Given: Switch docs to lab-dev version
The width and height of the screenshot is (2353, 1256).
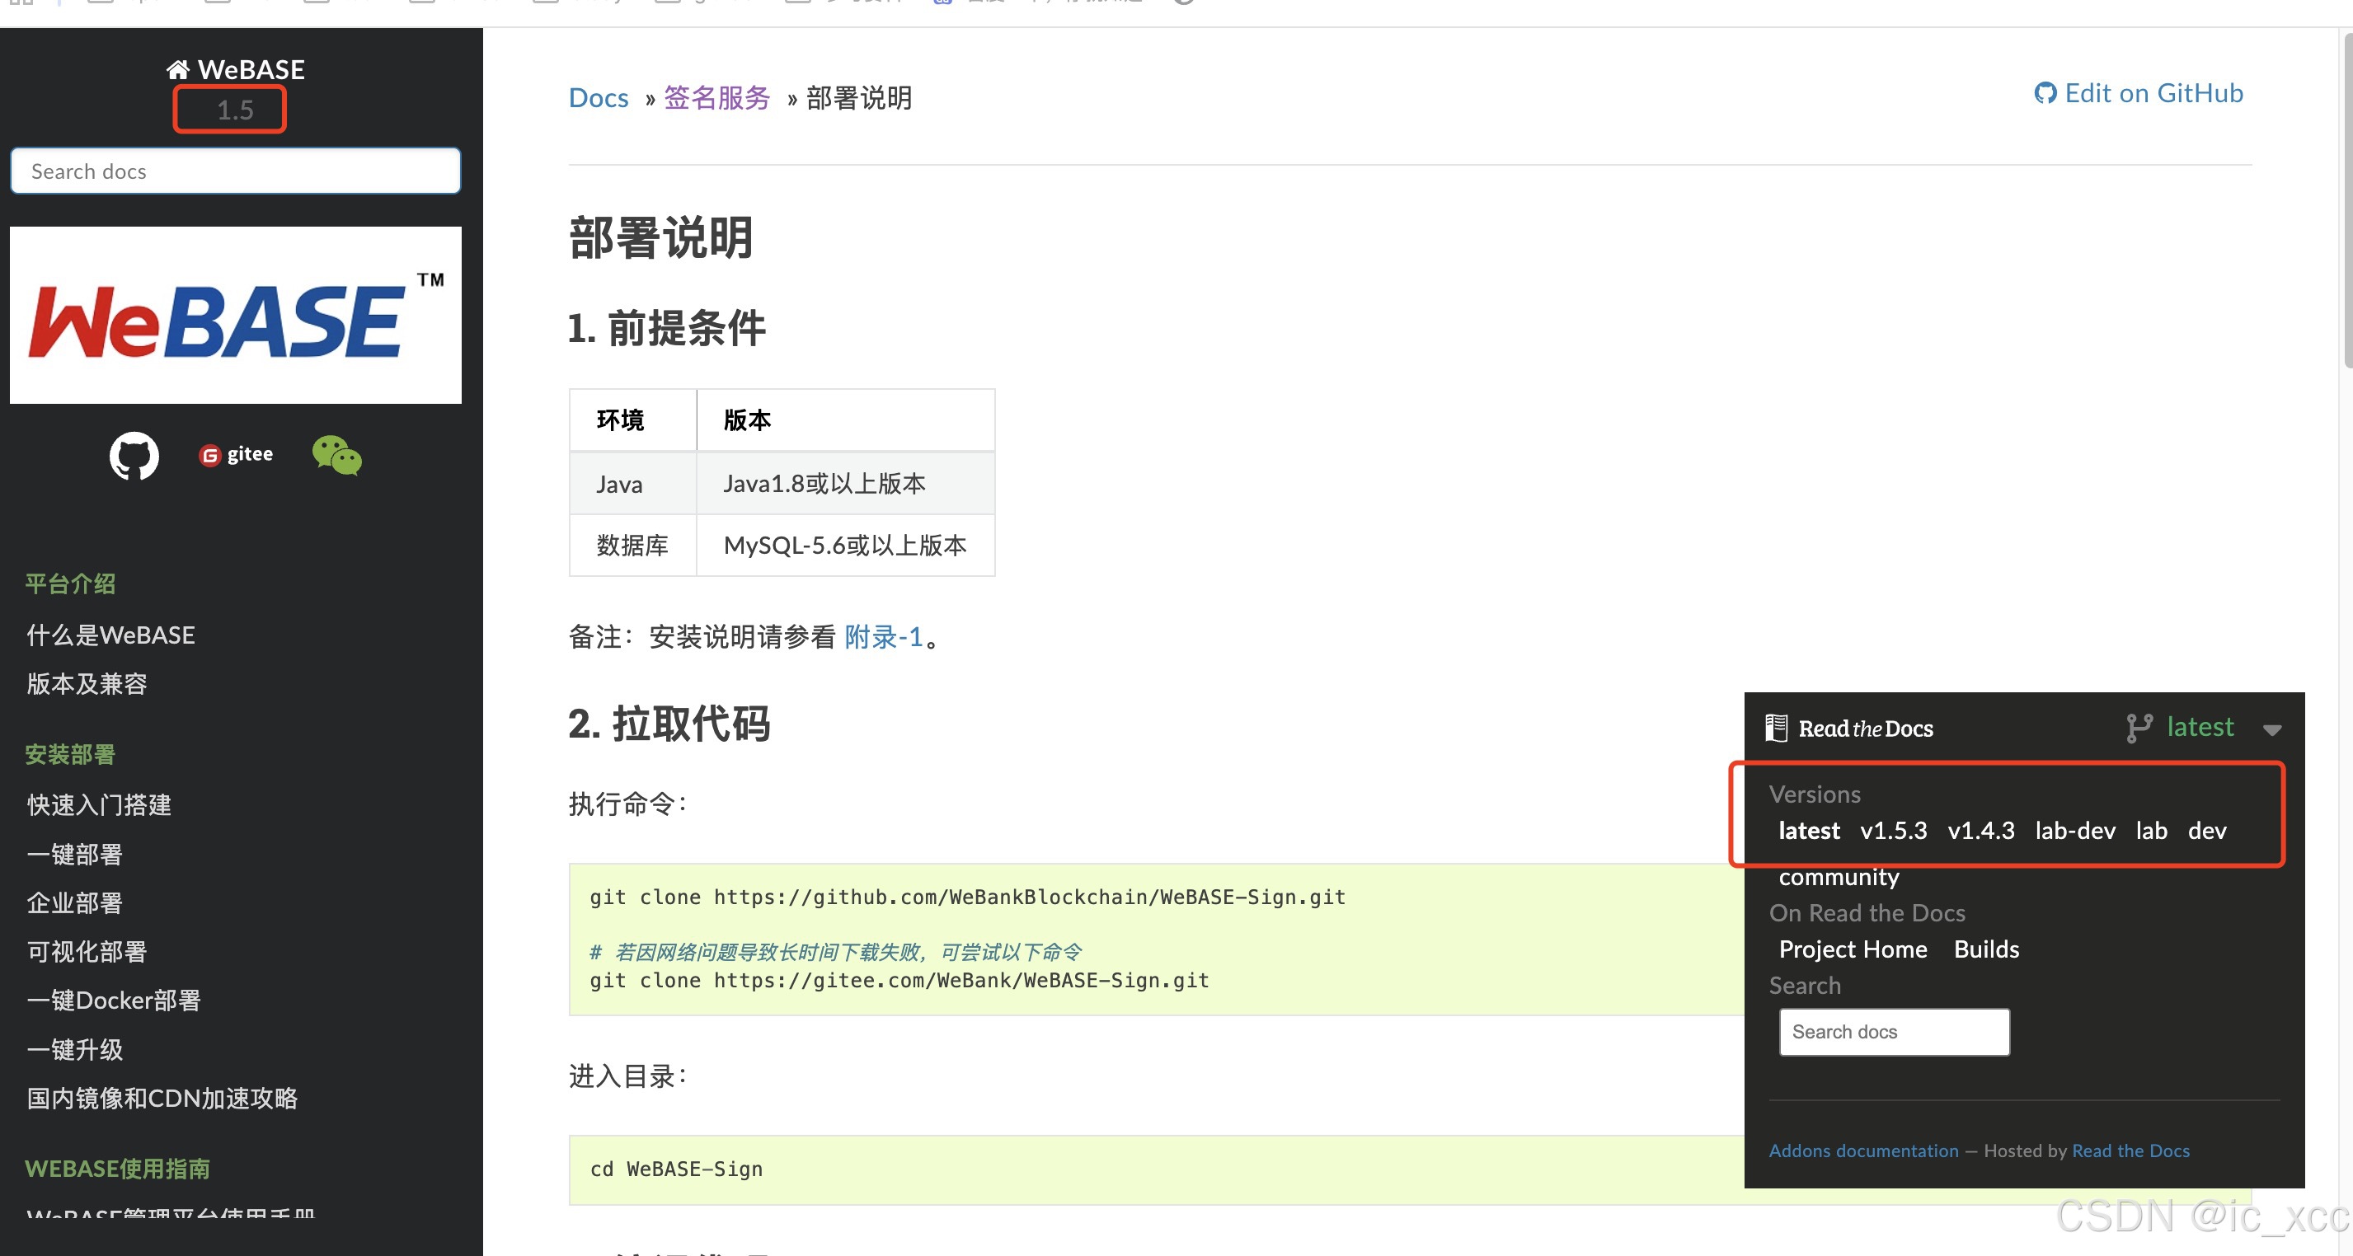Looking at the screenshot, I should point(2074,831).
